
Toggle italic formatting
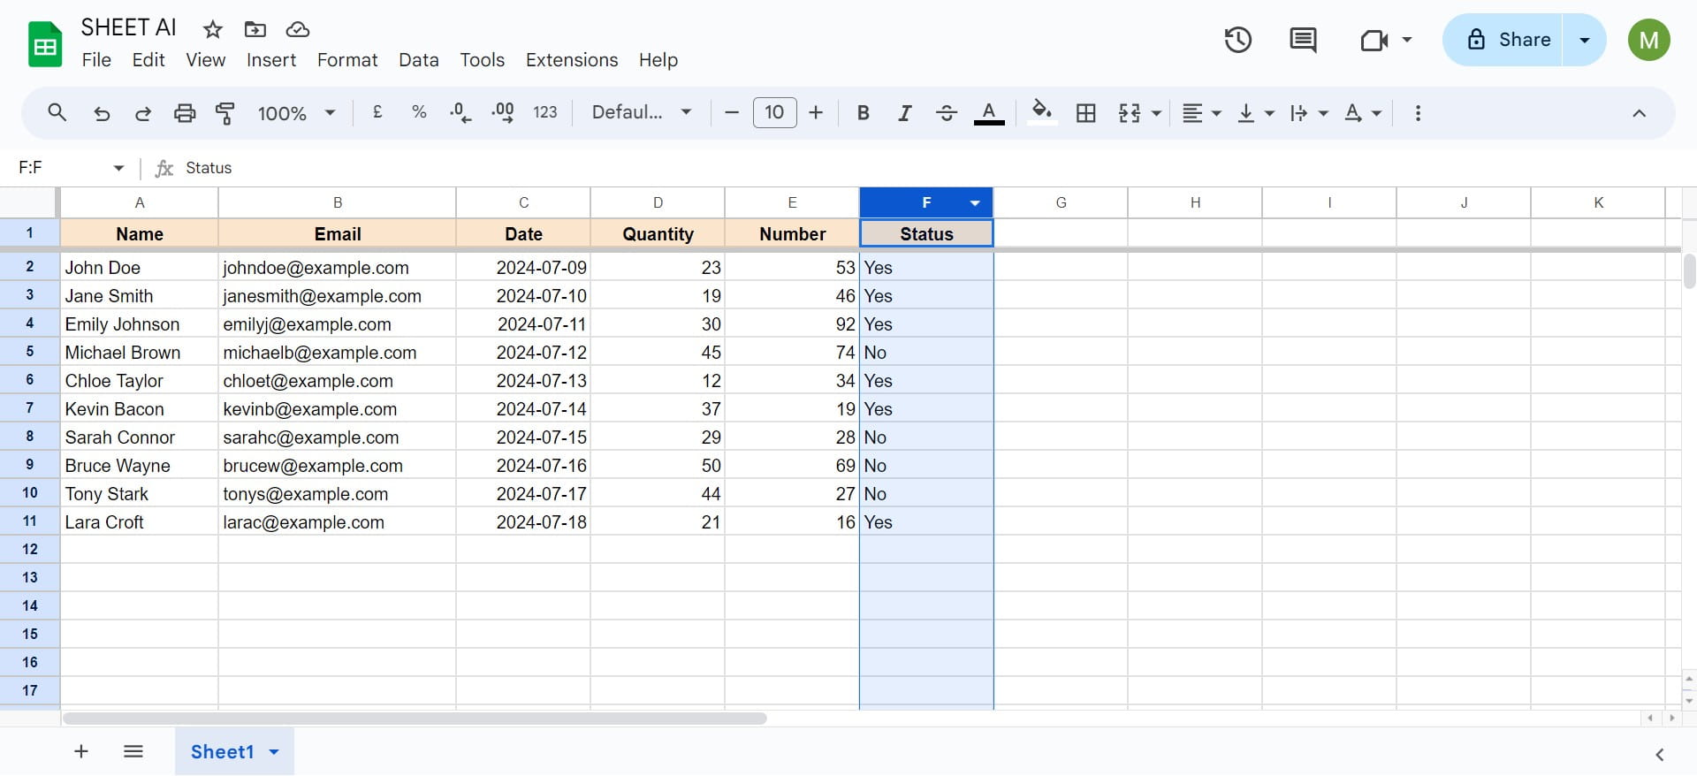(x=904, y=113)
